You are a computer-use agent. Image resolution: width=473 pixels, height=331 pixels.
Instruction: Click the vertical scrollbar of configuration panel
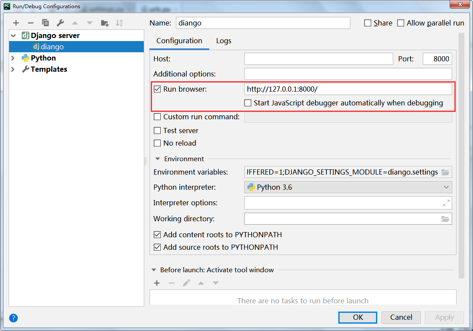(x=461, y=156)
